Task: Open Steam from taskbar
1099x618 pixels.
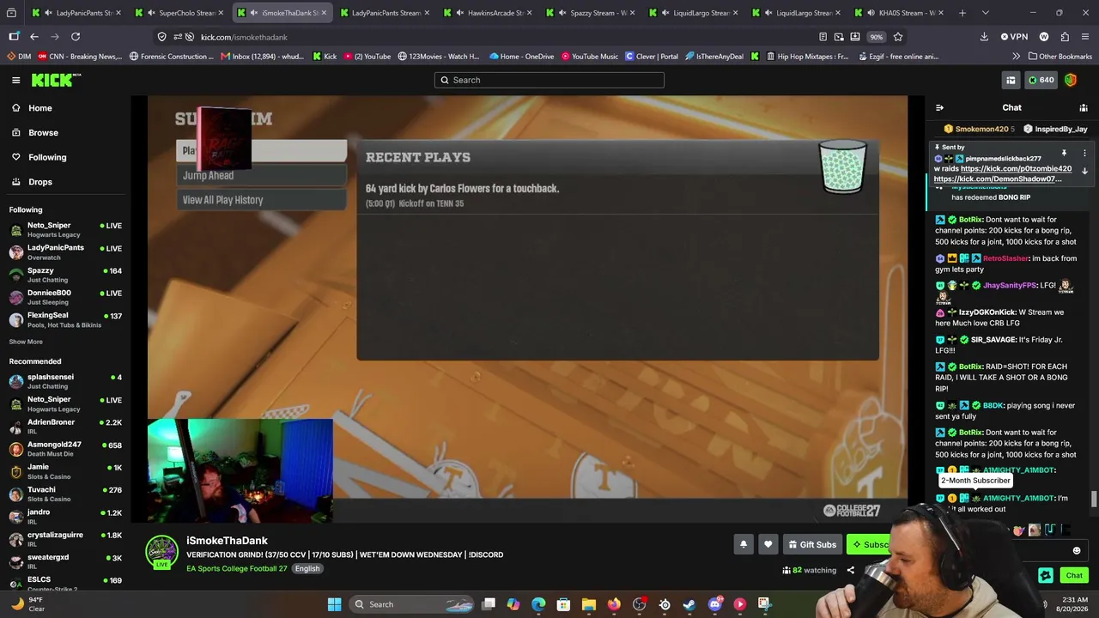Action: pyautogui.click(x=689, y=604)
